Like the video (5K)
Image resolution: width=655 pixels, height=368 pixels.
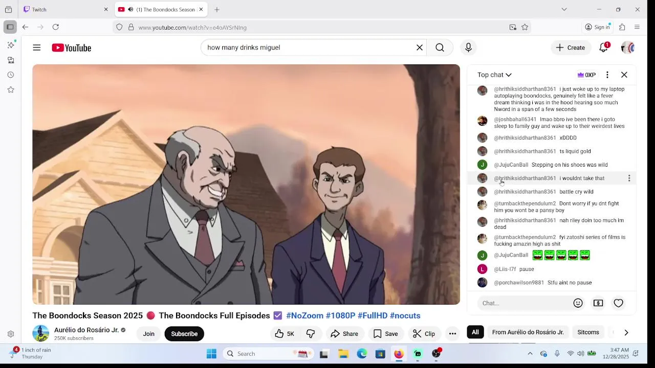285,334
